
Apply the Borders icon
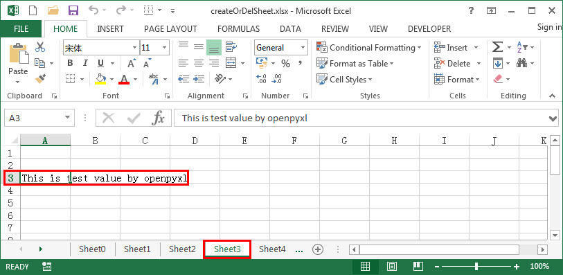pyautogui.click(x=71, y=79)
